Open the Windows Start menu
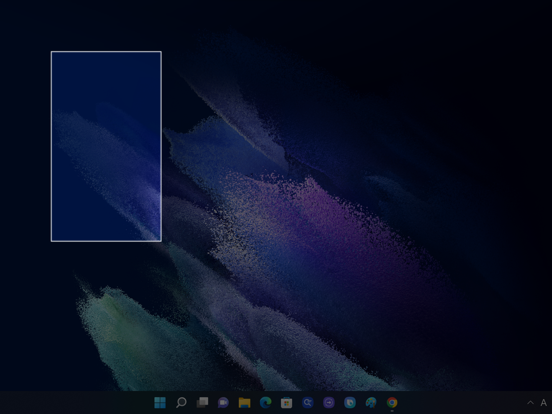This screenshot has height=414, width=552. [160, 402]
